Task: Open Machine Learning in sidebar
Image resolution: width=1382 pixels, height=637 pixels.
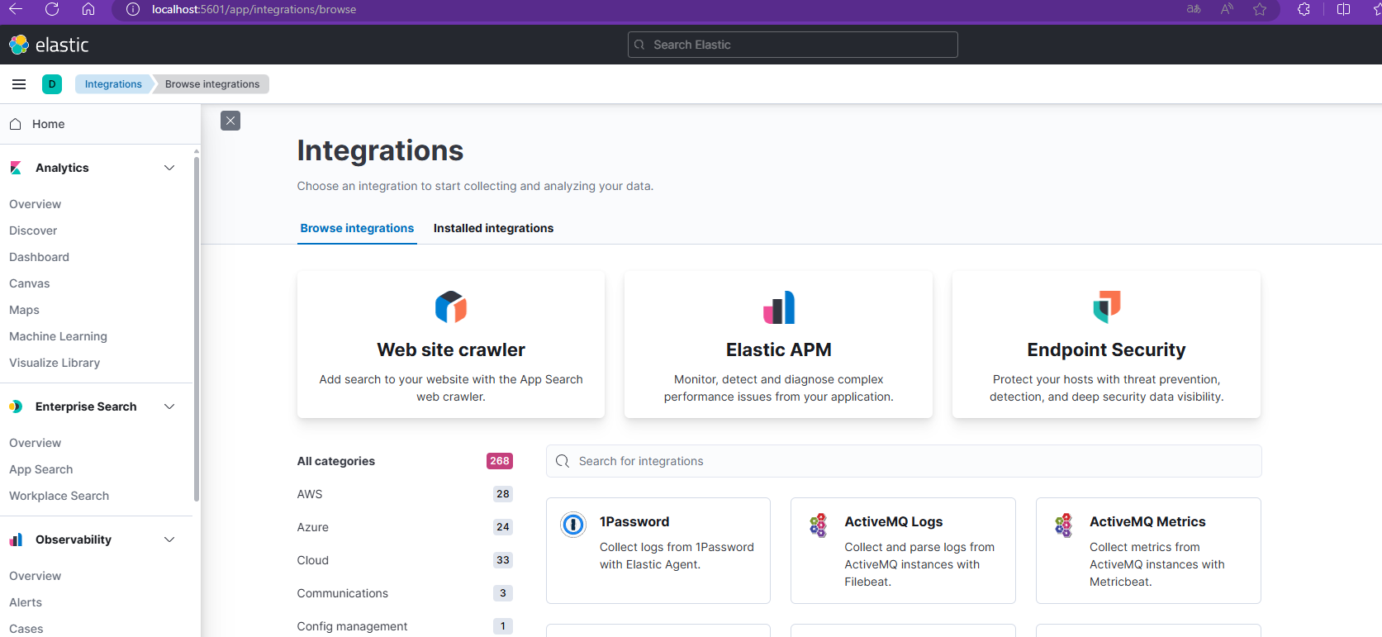Action: coord(58,336)
